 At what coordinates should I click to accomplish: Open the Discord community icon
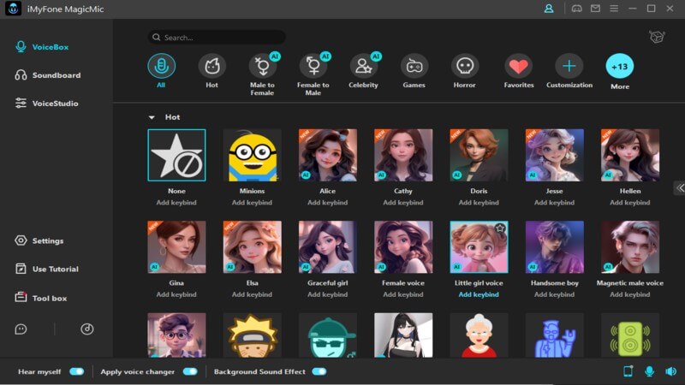(576, 9)
